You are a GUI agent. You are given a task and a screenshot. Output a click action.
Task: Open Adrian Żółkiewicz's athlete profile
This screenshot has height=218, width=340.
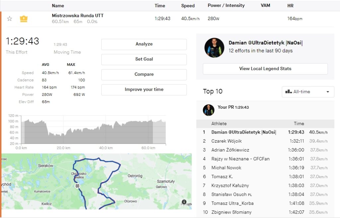point(230,150)
